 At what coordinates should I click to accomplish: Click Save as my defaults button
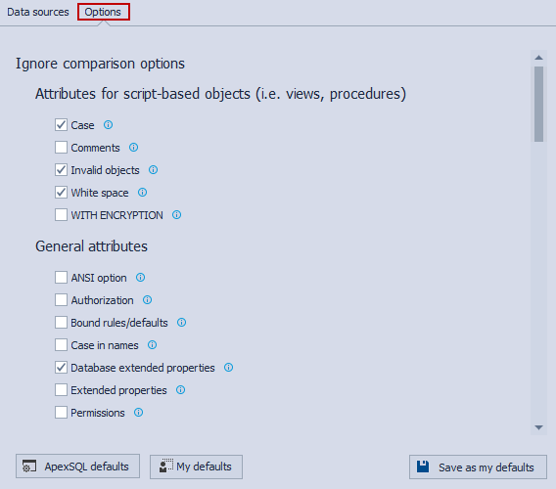coord(478,467)
